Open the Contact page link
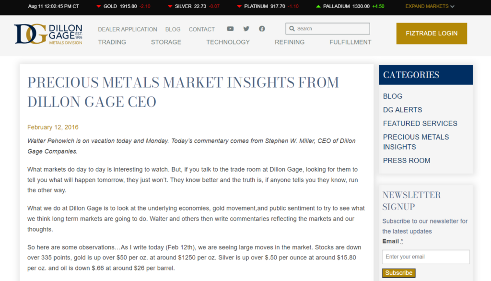Screen dimensions: 491x281 (202, 29)
